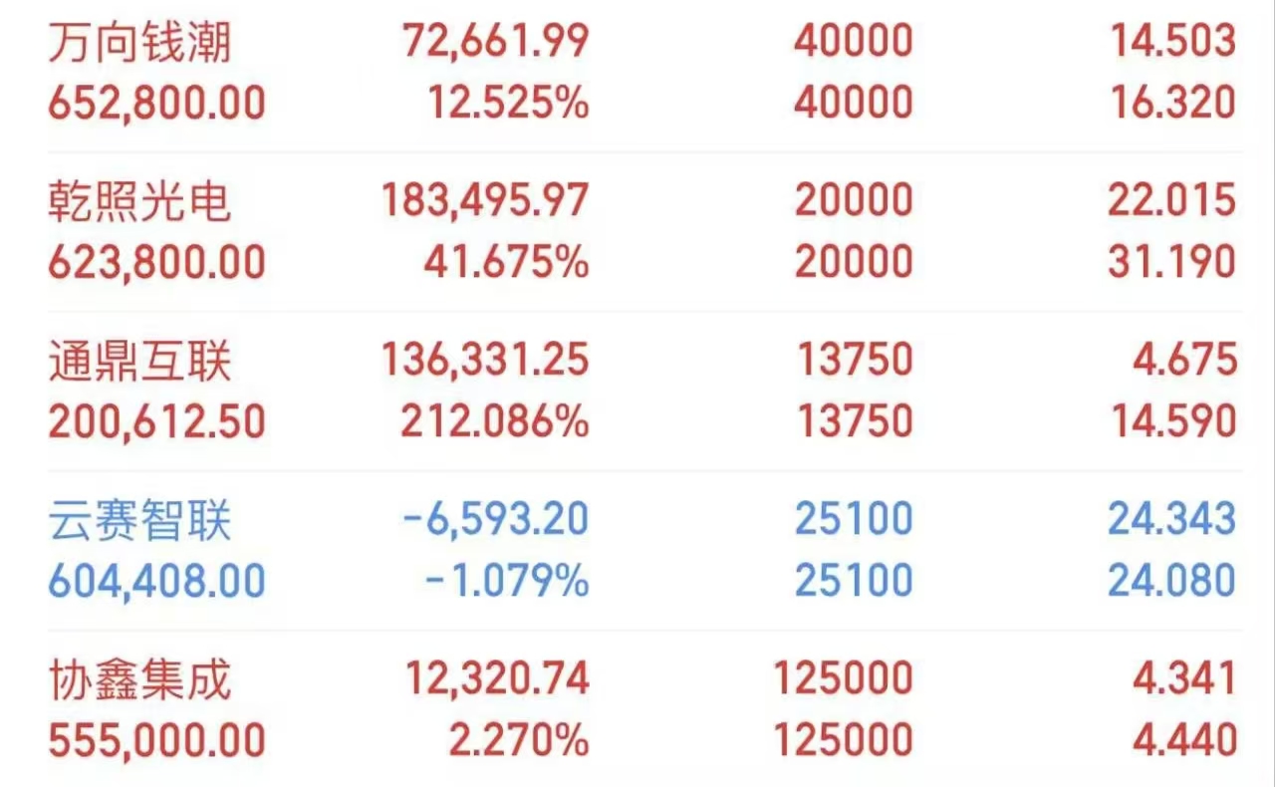Select the loss percentage -1.079%

click(x=507, y=582)
